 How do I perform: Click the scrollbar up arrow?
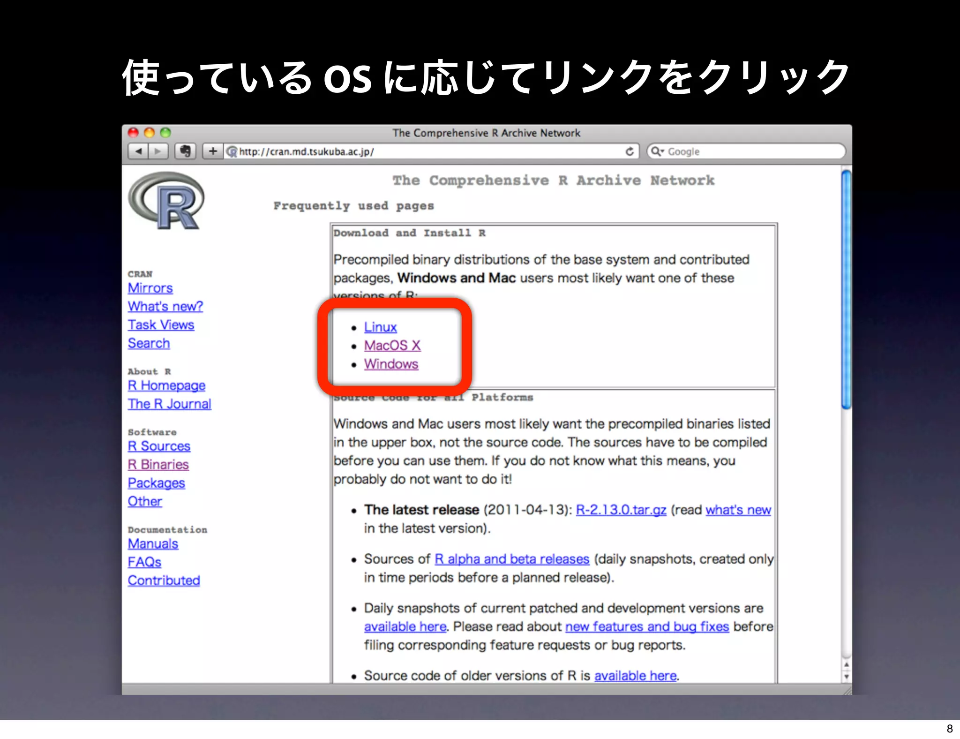[846, 665]
